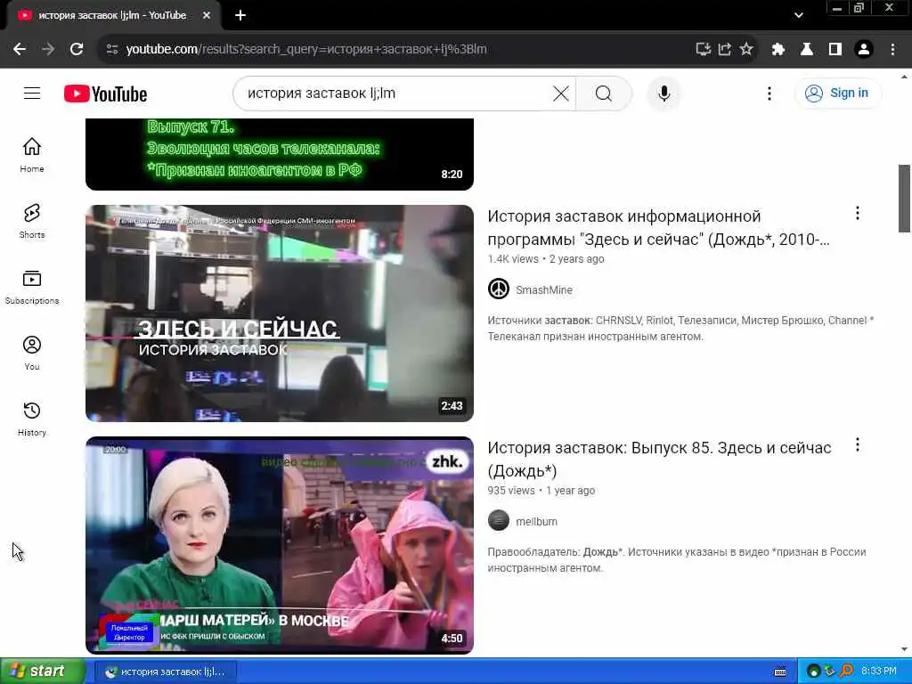This screenshot has width=912, height=684.
Task: Open the Chrome three-dot menu
Action: (892, 50)
